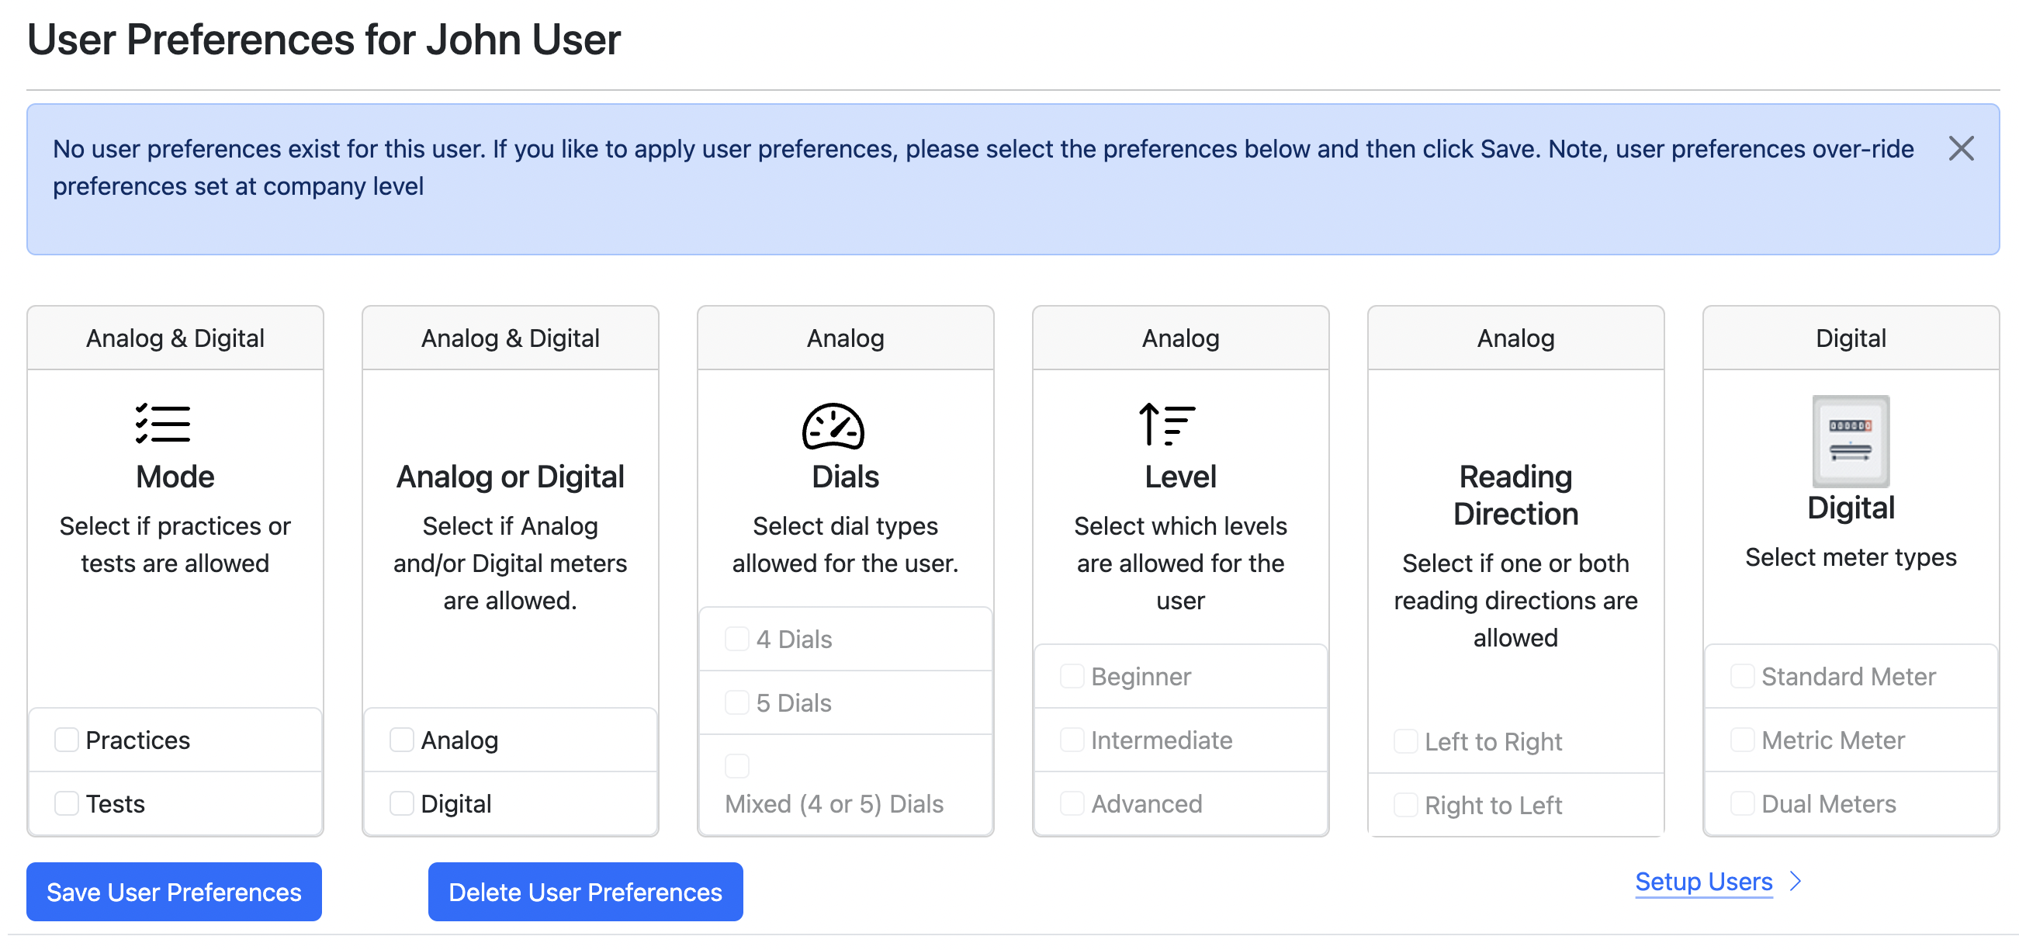The height and width of the screenshot is (950, 2019).
Task: Select the Intermediate level checkbox
Action: tap(1072, 739)
